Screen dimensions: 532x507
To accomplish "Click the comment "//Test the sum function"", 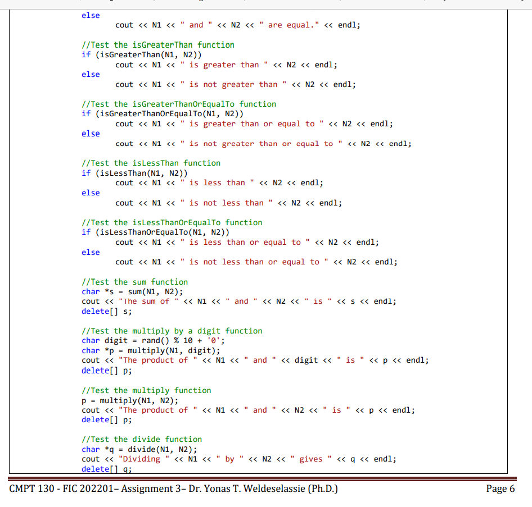I will pyautogui.click(x=135, y=282).
